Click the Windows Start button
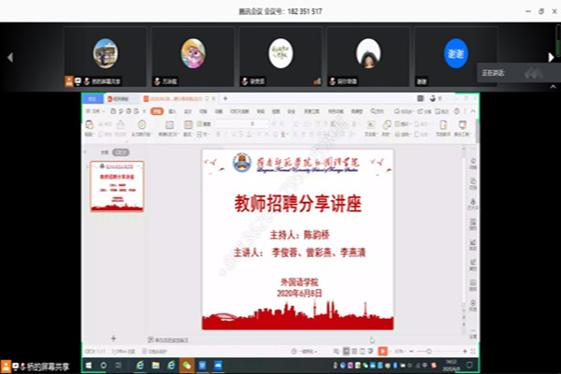This screenshot has height=374, width=561. (90, 364)
